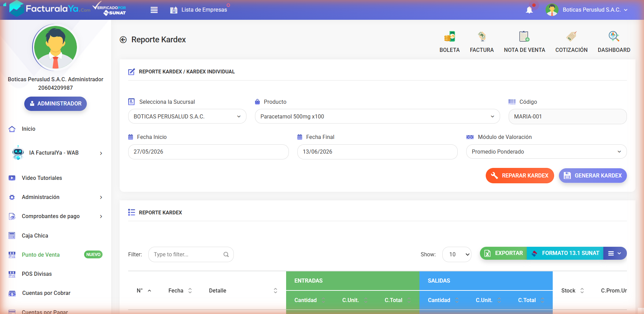Click the Type to filter search box
Viewport: 644px width, 314px height.
click(x=191, y=255)
